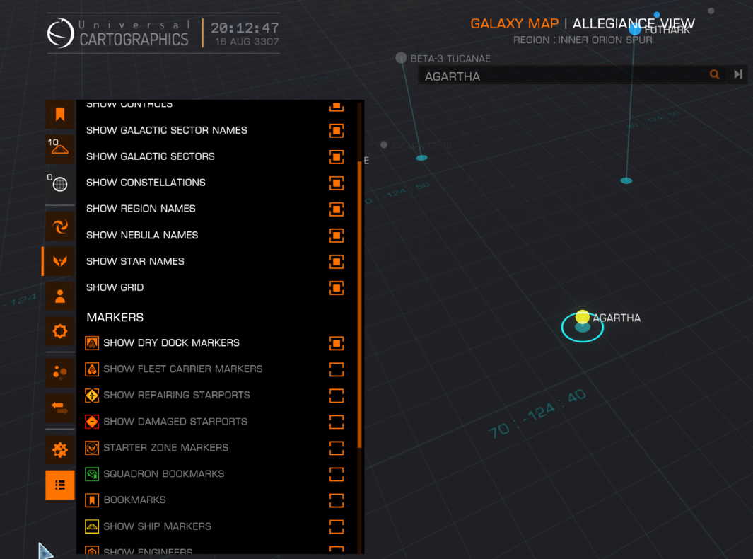753x559 pixels.
Task: Select the BETA-3 TUCANAE star marker
Action: (x=401, y=58)
